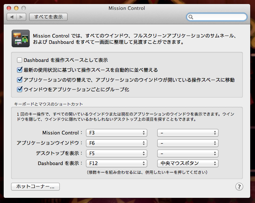This screenshot has width=255, height=203.
Task: Open the Mission Control mouse shortcut dropdown
Action: coord(188,133)
